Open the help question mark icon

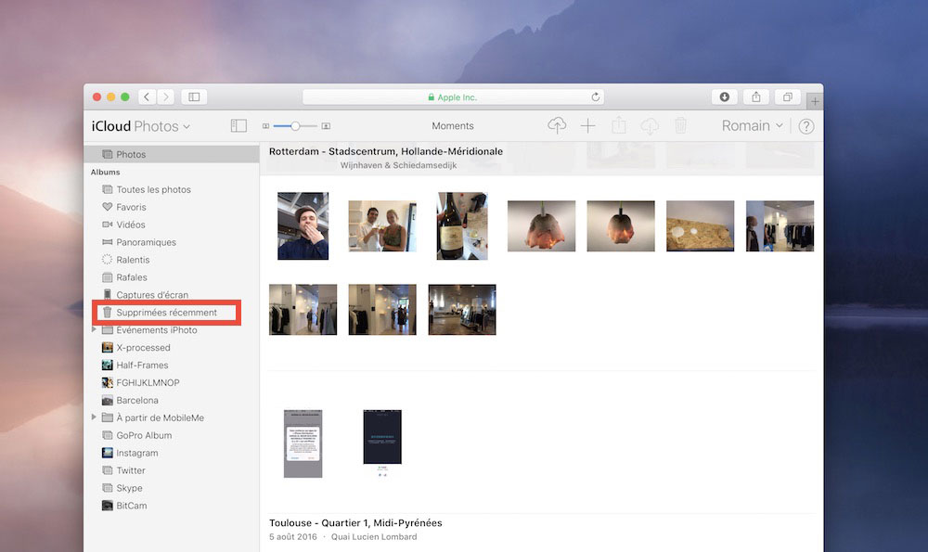pos(806,127)
